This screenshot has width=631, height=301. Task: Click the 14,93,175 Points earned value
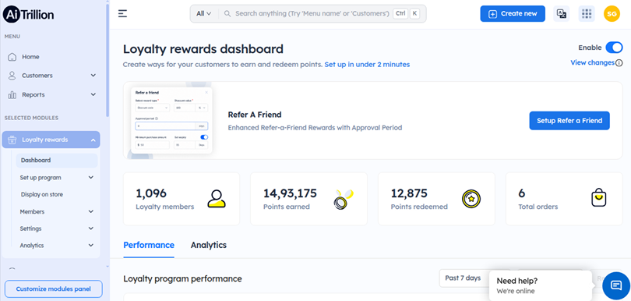(x=290, y=193)
